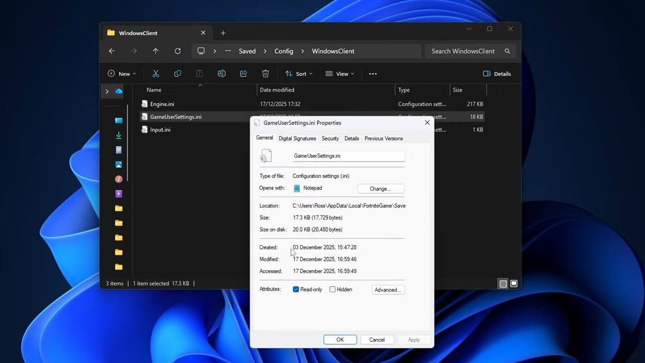Viewport: 645px width, 363px height.
Task: Open the Sort dropdown menu
Action: (299, 74)
